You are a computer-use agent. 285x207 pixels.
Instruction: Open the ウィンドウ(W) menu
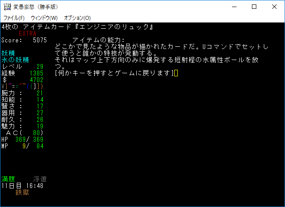44,18
